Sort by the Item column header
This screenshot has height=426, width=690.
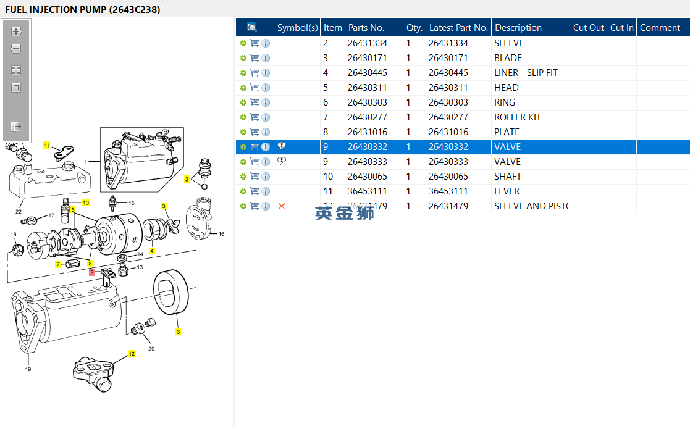(333, 27)
